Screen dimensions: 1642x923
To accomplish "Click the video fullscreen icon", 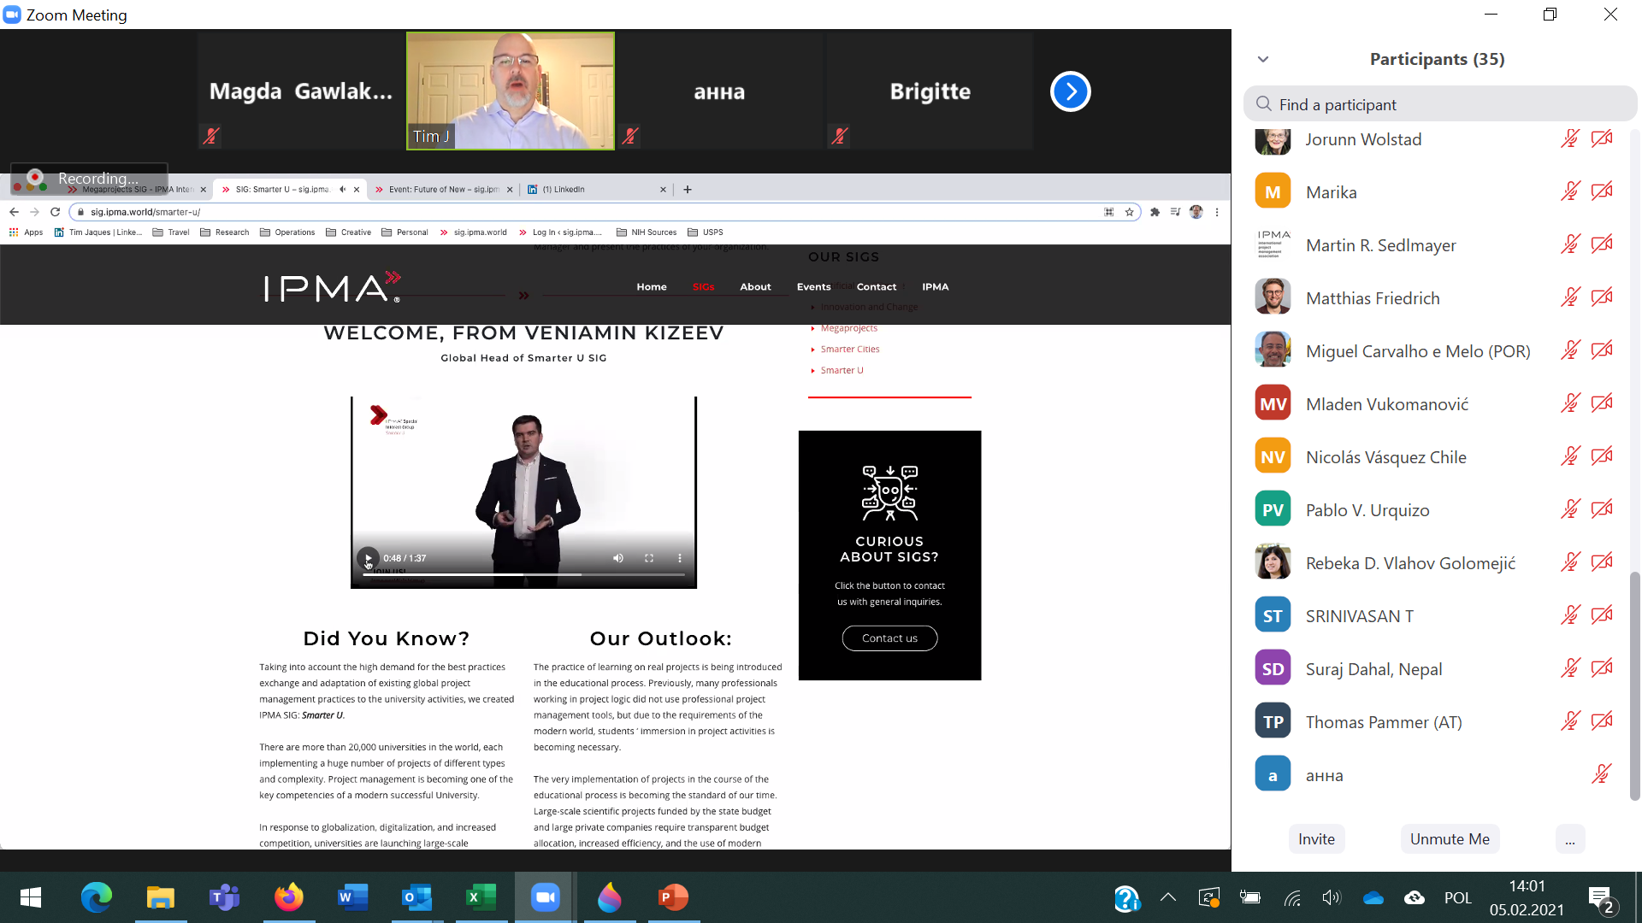I will (x=649, y=558).
